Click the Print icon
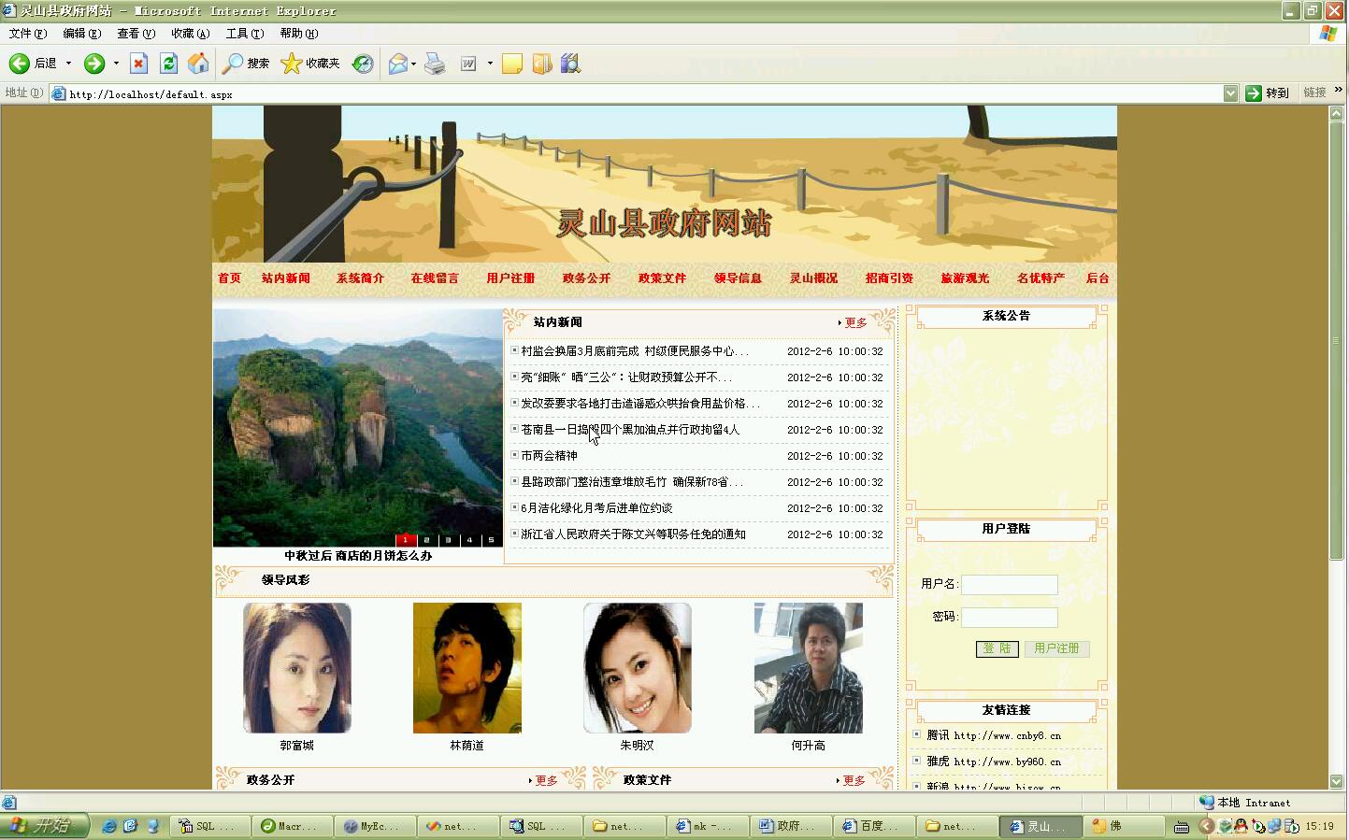Screen dimensions: 1349x840 (435, 64)
